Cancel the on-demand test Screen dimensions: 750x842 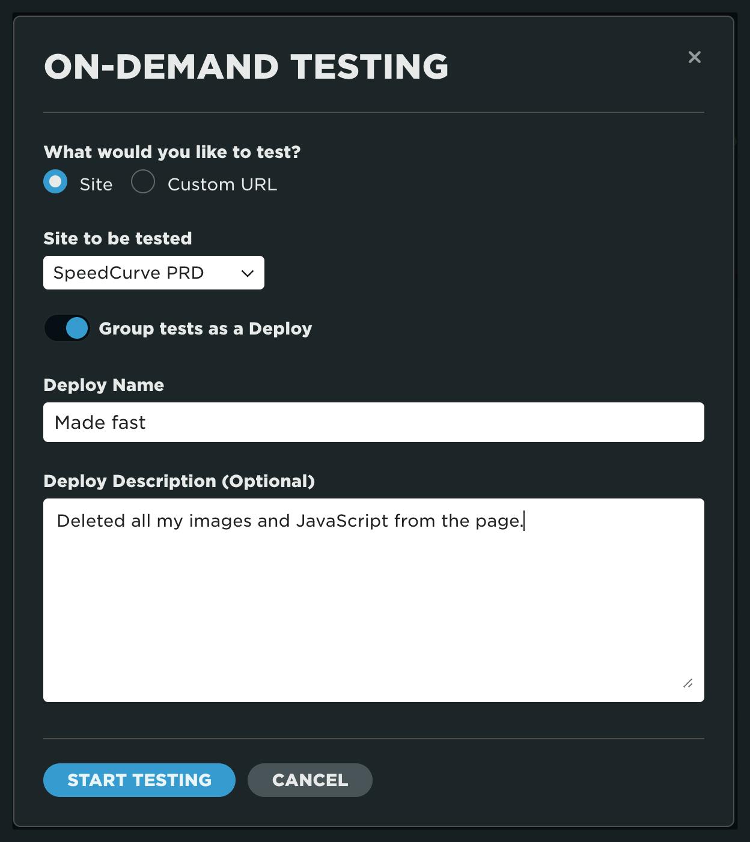click(x=309, y=780)
